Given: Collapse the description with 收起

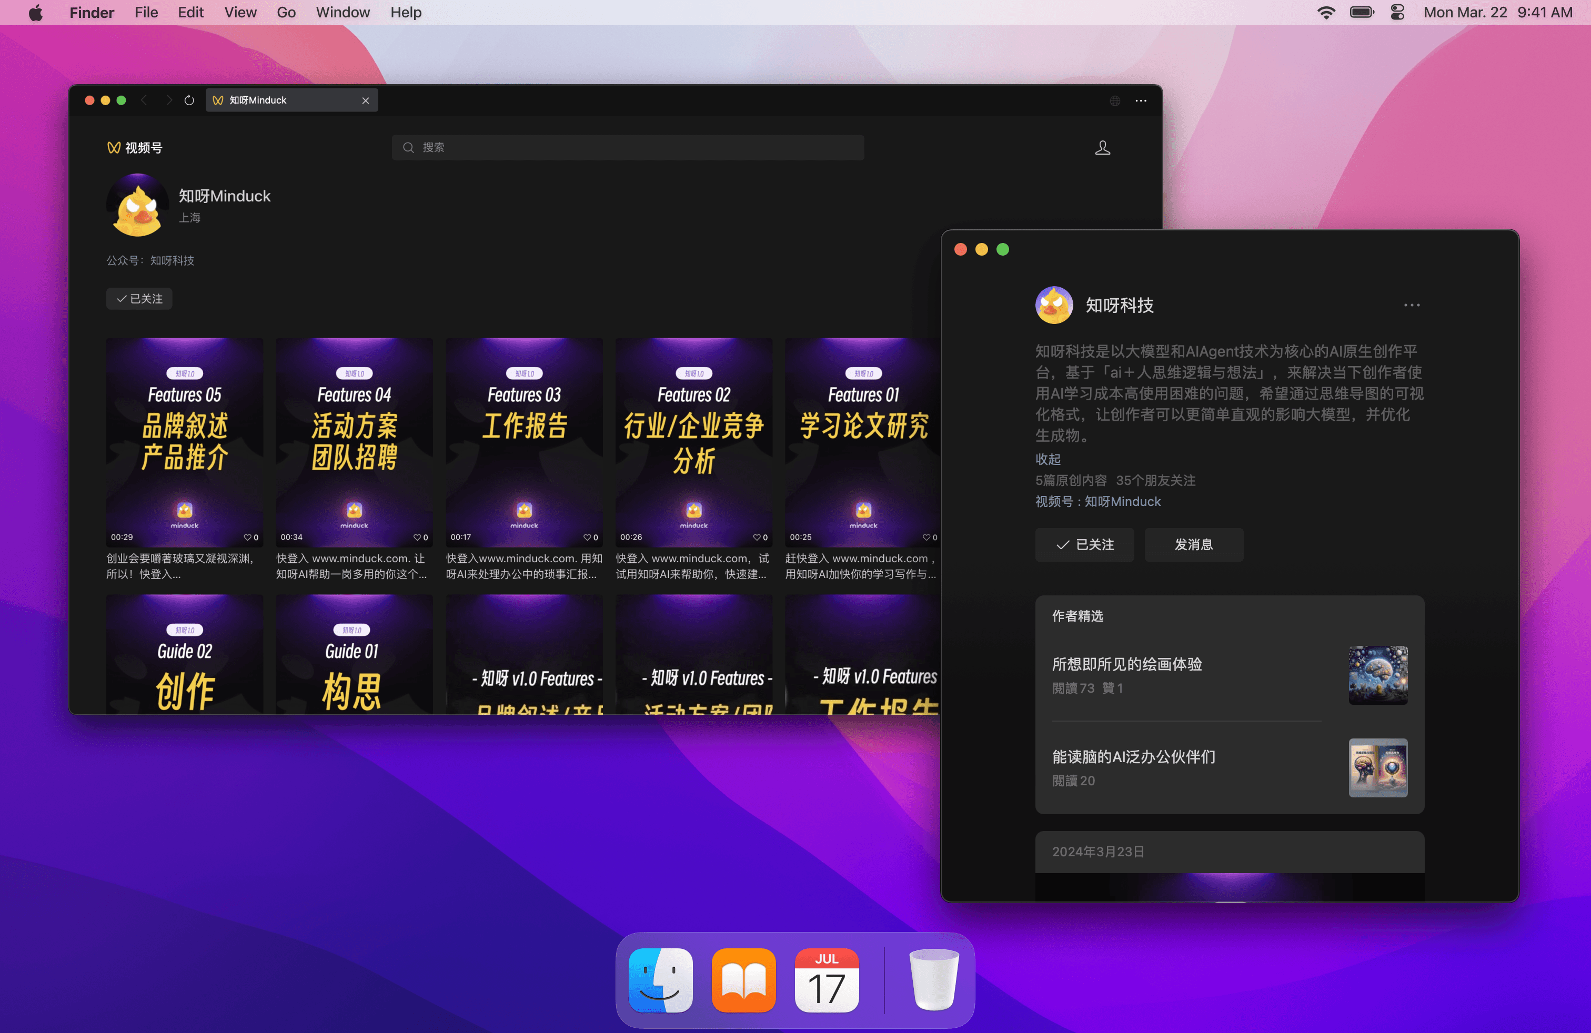Looking at the screenshot, I should click(1048, 459).
